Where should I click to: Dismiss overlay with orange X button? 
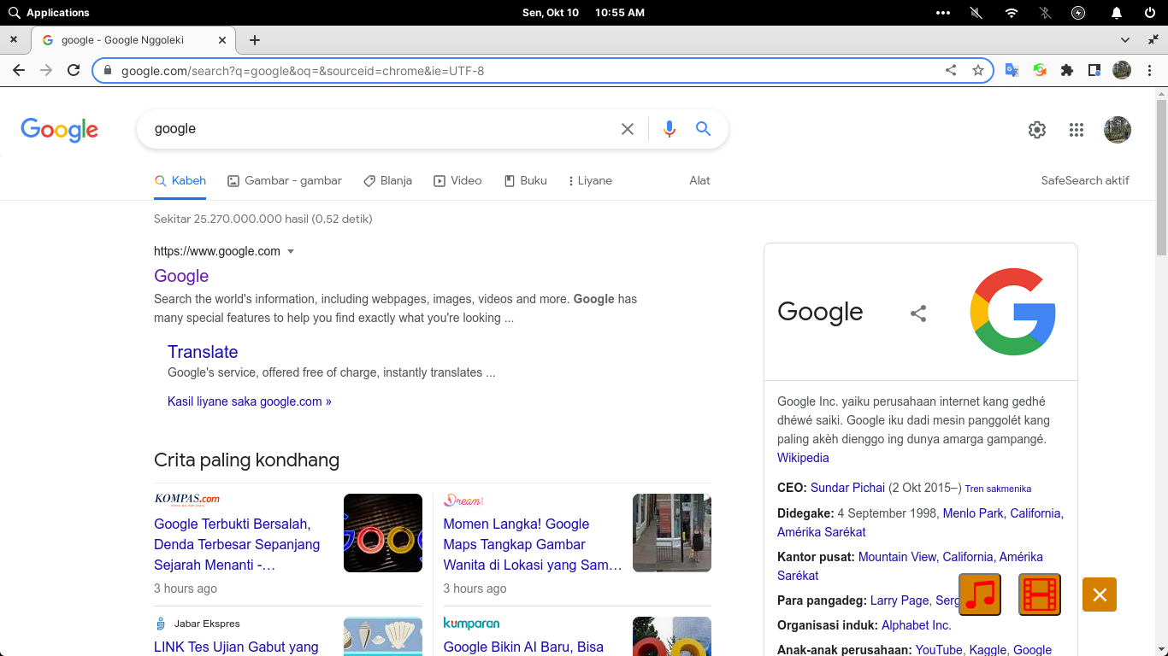(x=1100, y=594)
